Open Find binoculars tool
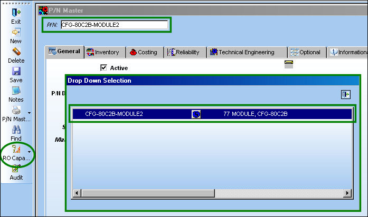The width and height of the screenshot is (368, 217). pos(16,130)
